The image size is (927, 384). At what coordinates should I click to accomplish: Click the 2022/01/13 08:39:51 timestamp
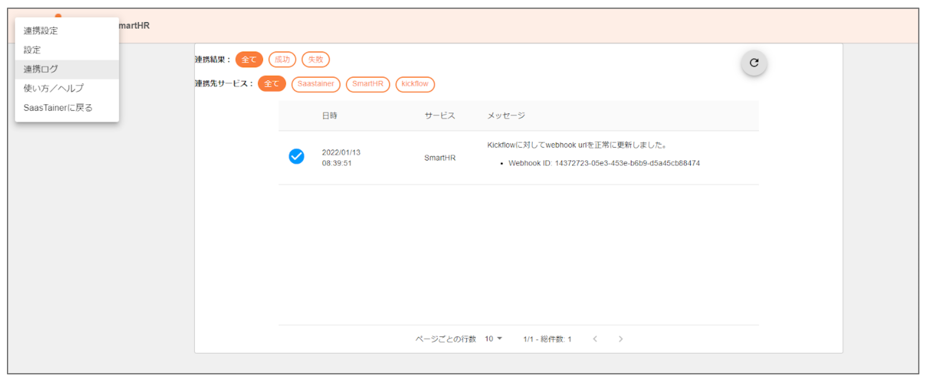tap(341, 158)
